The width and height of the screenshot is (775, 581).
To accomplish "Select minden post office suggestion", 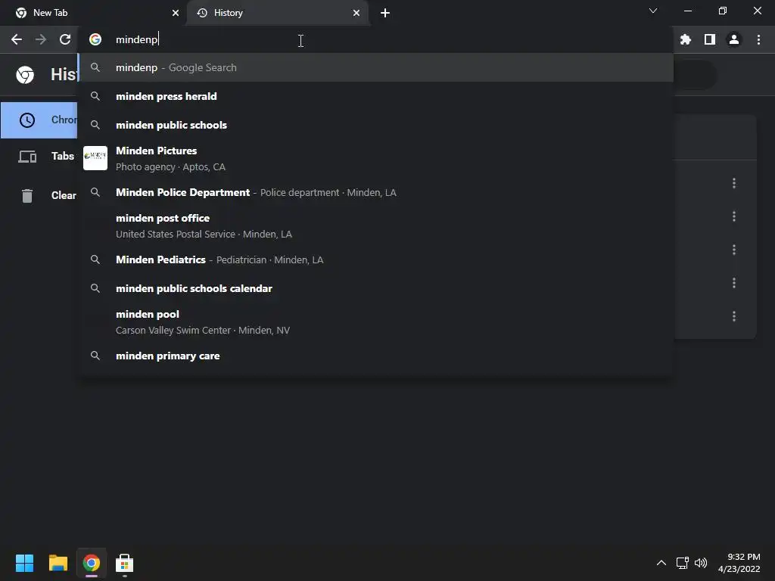I will (x=376, y=225).
